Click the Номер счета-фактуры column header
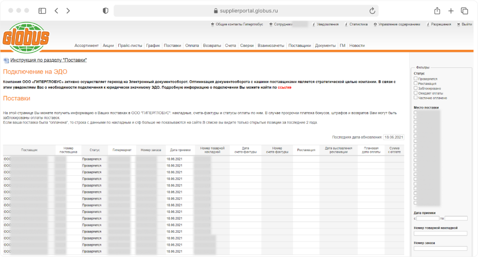This screenshot has height=257, width=478. (277, 150)
